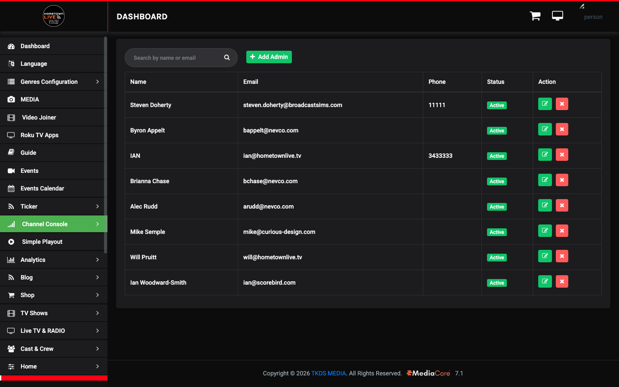Delete Ian Woodward-Smith admin
The height and width of the screenshot is (387, 619).
[562, 282]
